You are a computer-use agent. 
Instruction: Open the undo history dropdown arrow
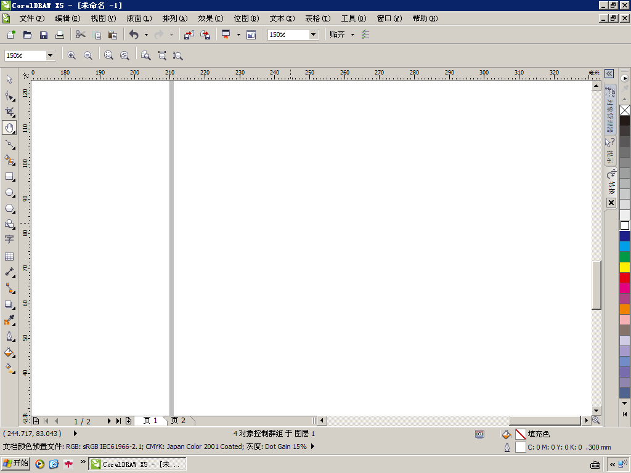(x=146, y=34)
